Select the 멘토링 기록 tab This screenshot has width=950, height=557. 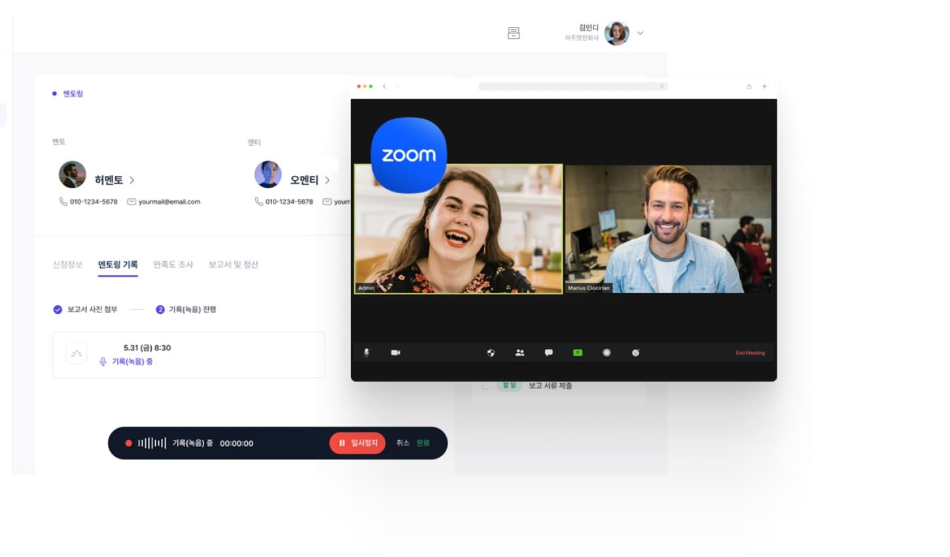click(x=118, y=264)
